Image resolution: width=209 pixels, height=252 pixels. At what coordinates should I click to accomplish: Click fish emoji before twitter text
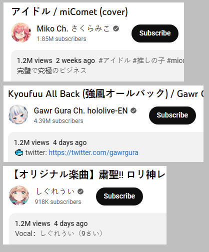pos(19,152)
